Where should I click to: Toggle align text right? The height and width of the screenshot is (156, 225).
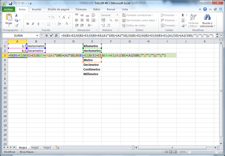[x=87, y=20]
